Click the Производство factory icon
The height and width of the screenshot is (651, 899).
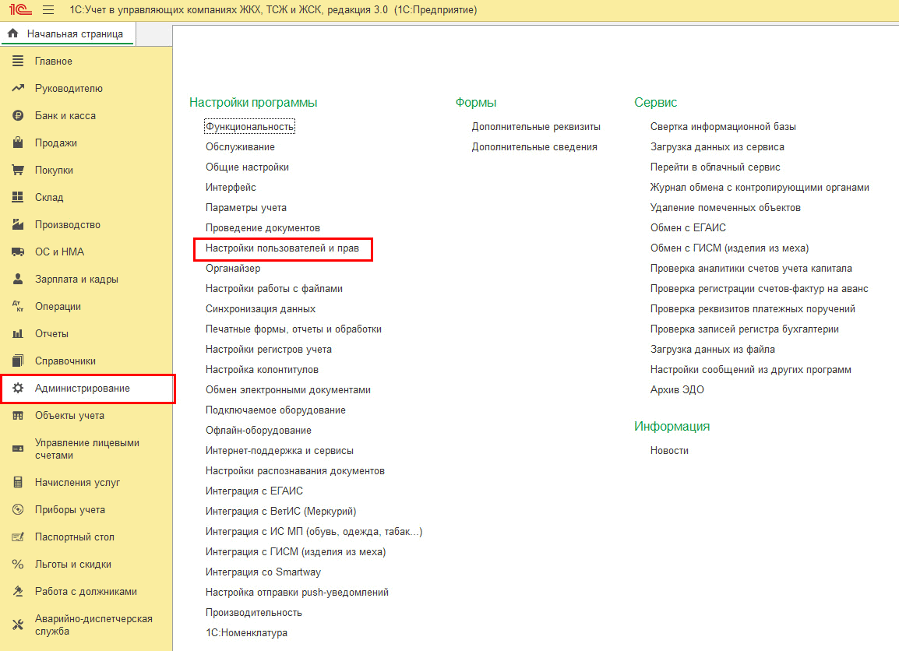(18, 224)
